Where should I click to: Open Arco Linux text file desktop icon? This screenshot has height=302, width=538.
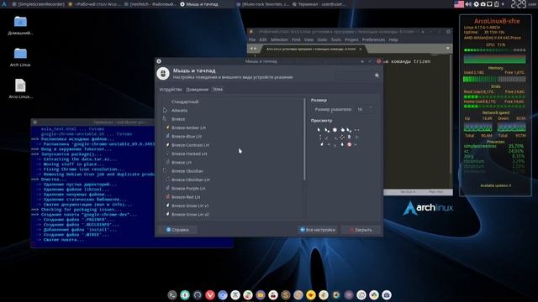pos(20,89)
